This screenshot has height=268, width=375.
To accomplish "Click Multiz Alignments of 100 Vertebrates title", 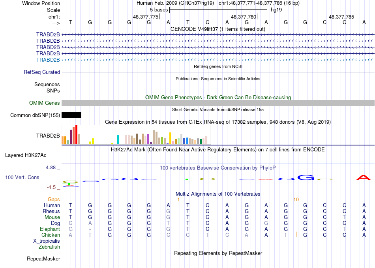I will click(218, 194).
